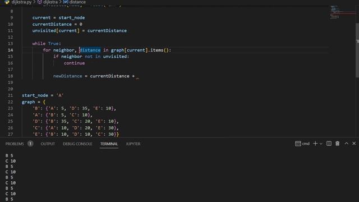This screenshot has width=359, height=202.
Task: Maximize the panel with chevron up
Action: click(x=347, y=144)
